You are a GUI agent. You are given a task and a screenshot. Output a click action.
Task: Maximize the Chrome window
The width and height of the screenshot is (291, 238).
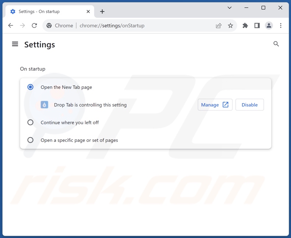point(263,8)
